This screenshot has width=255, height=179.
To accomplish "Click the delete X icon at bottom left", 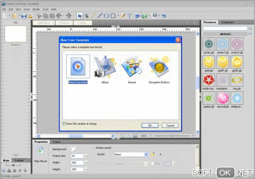I will click(x=14, y=170).
